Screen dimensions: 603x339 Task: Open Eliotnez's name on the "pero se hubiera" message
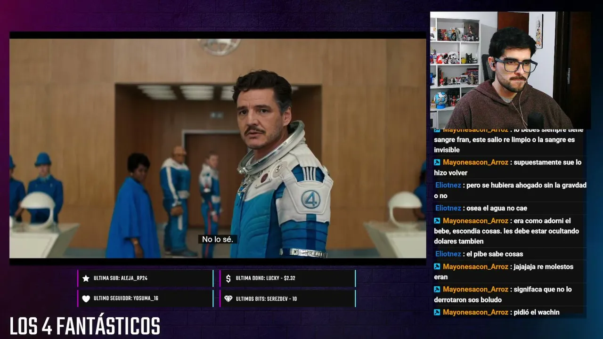pos(448,186)
